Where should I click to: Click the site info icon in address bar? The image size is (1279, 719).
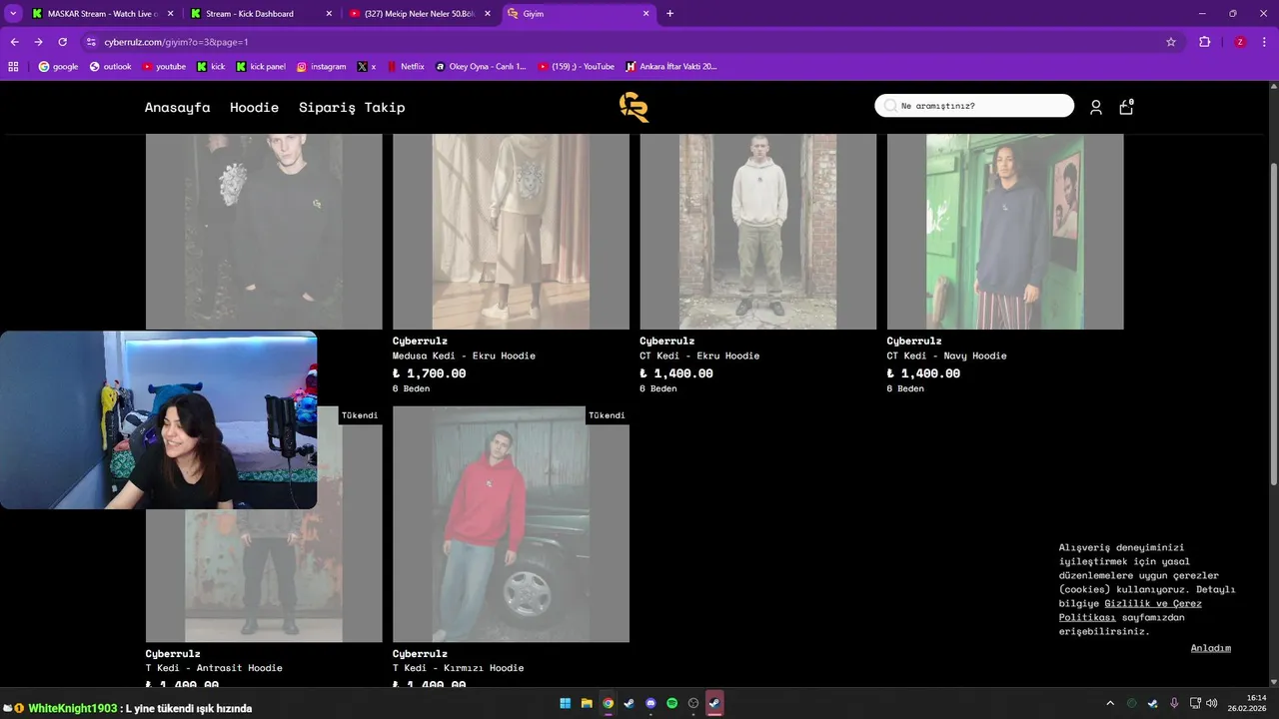[91, 42]
